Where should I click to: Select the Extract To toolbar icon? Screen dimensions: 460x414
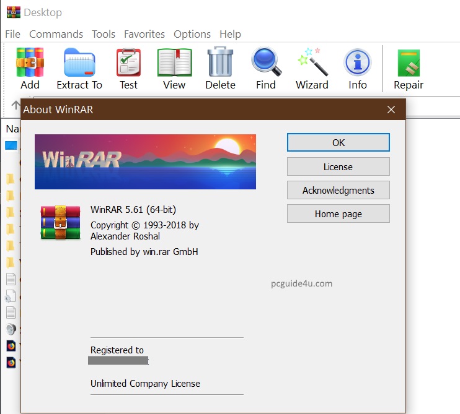coord(79,68)
